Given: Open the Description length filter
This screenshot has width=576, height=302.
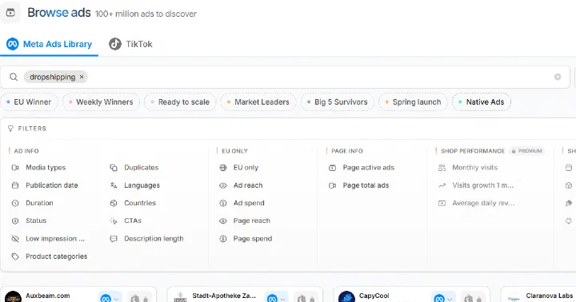Looking at the screenshot, I should pyautogui.click(x=146, y=239).
